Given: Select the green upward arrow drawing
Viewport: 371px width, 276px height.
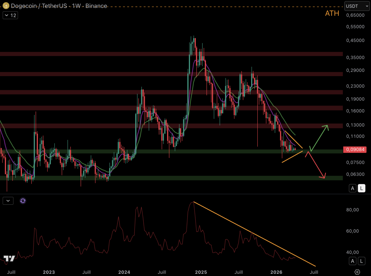Looking at the screenshot, I should [319, 138].
